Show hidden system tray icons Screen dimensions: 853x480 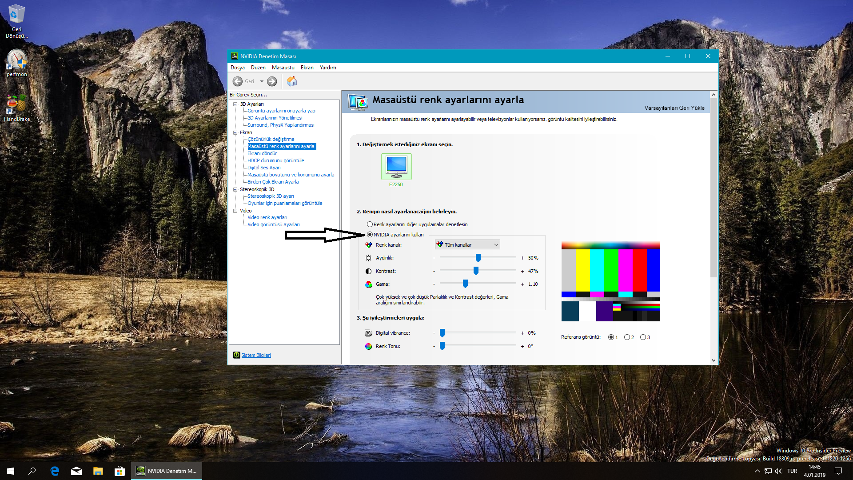(x=757, y=471)
